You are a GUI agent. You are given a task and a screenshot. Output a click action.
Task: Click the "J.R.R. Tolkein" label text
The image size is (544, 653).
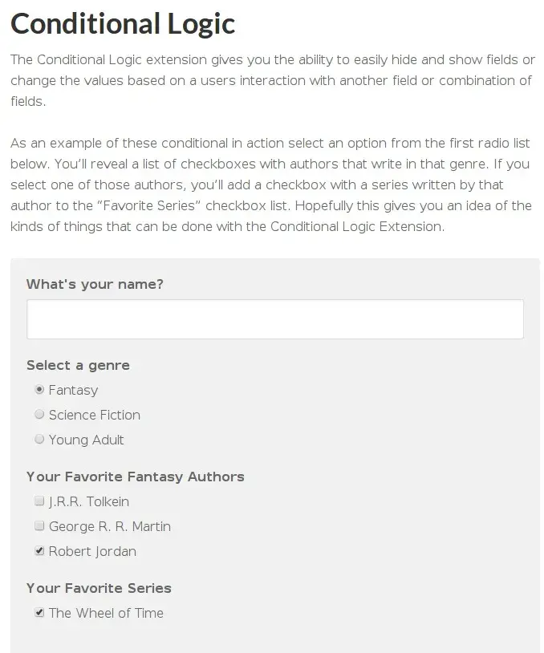tap(89, 501)
